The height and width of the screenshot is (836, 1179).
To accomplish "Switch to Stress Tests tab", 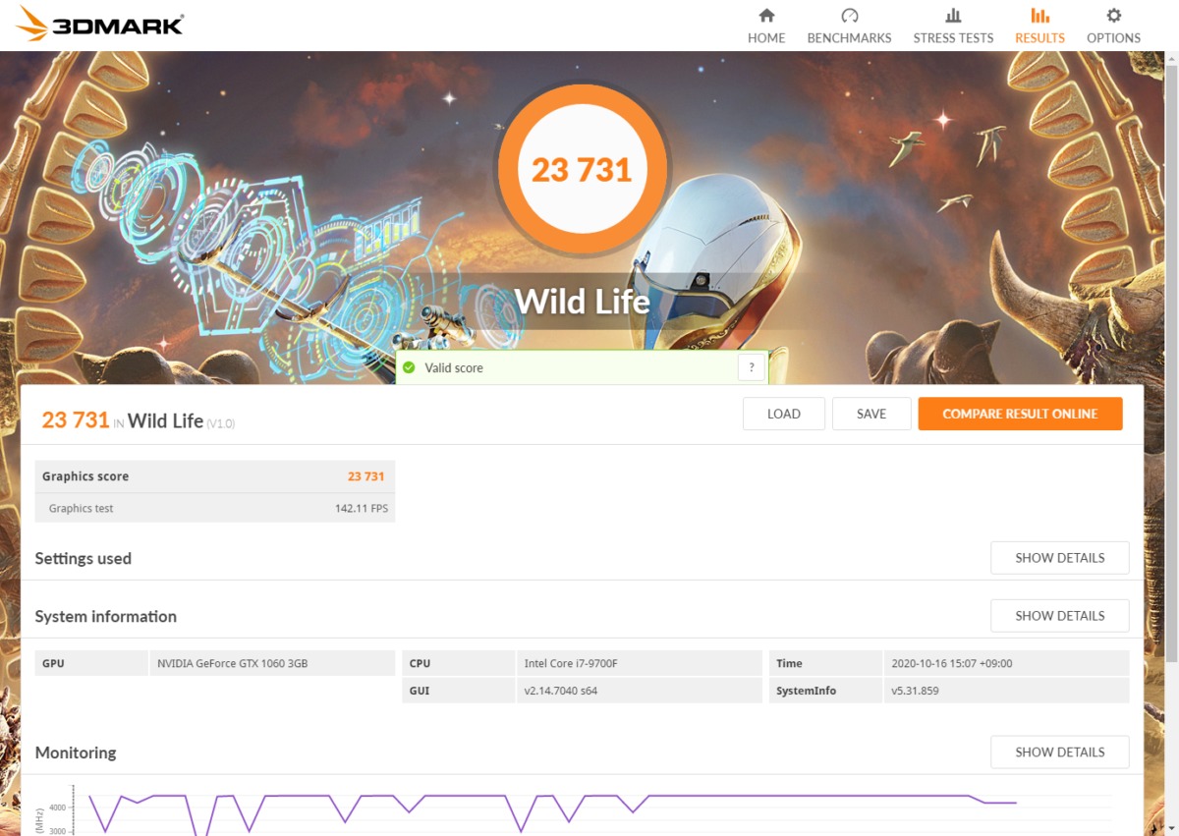I will coord(953,27).
